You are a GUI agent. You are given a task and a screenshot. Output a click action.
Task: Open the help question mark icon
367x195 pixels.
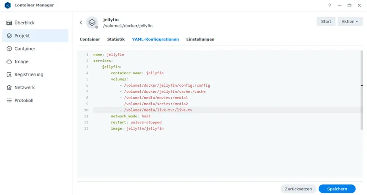329,6
